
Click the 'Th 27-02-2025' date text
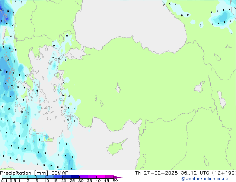coord(156,173)
